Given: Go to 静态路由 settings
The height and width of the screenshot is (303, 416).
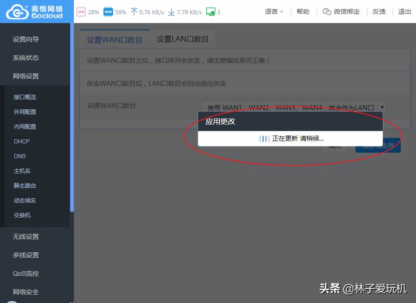Looking at the screenshot, I should click(x=25, y=185).
